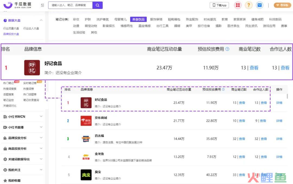
Task: Click the 好记食品 brand name in table
Action: pyautogui.click(x=101, y=100)
